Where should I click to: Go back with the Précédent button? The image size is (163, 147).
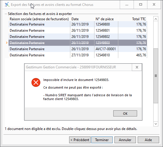(80, 140)
